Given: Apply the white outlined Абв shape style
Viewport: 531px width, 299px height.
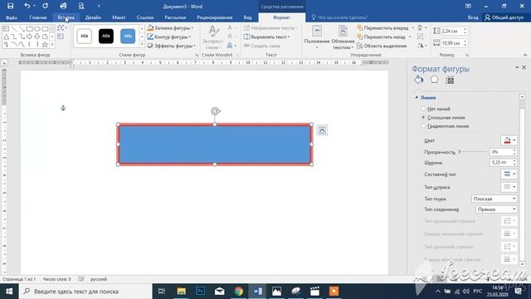Looking at the screenshot, I should [x=84, y=36].
